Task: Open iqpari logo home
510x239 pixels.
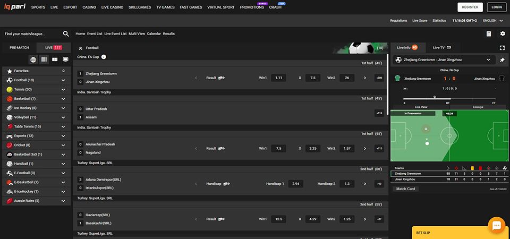Action: pyautogui.click(x=15, y=7)
